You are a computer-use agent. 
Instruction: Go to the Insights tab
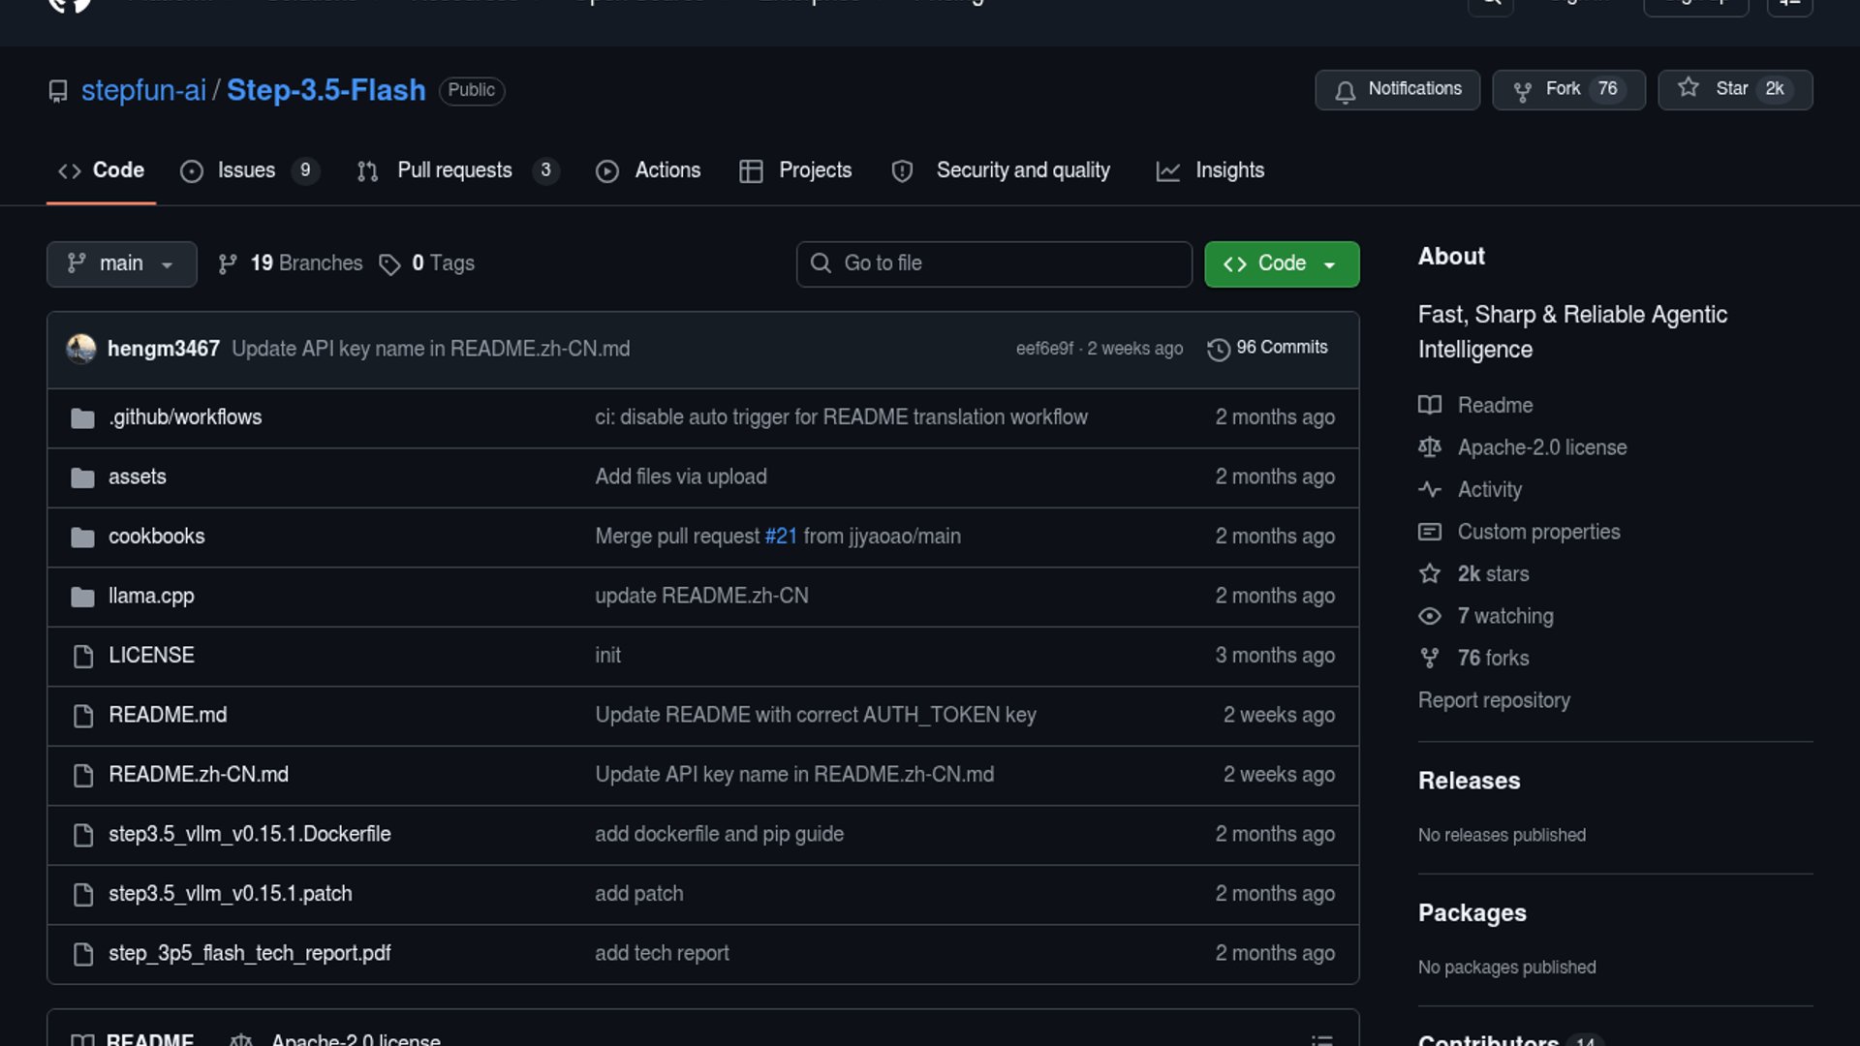[x=1228, y=170]
